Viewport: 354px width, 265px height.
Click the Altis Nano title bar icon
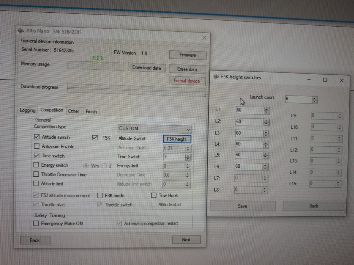[x=21, y=30]
